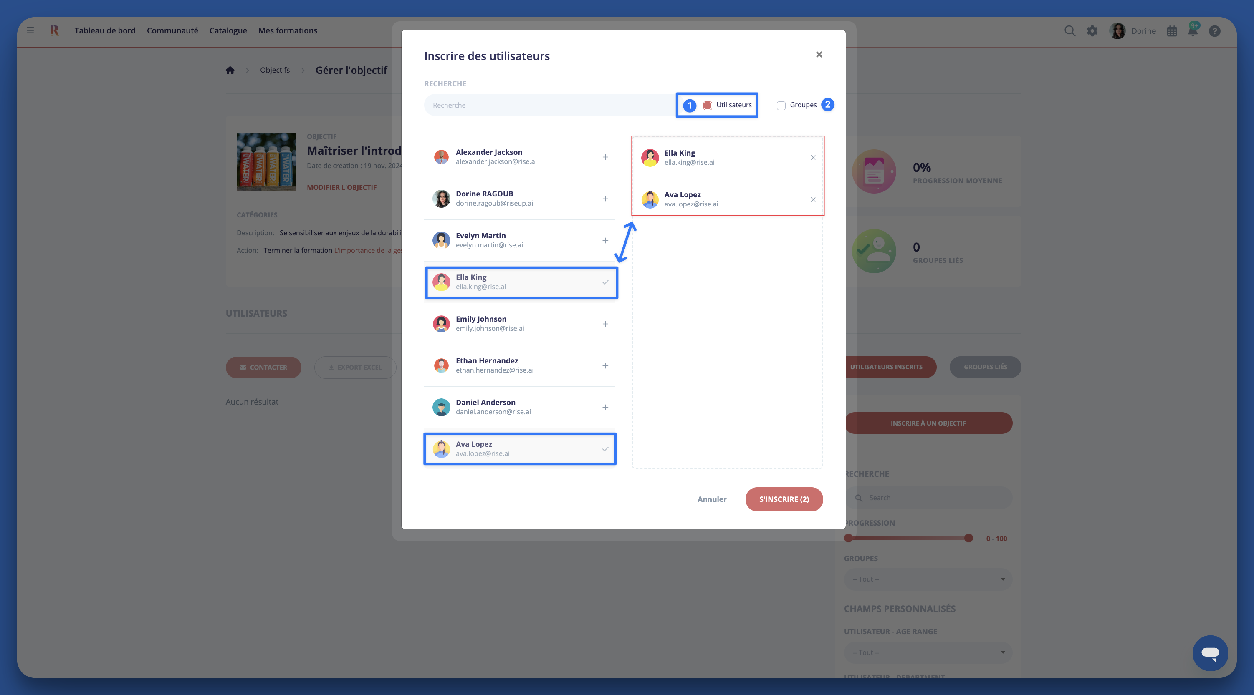Click the S'INSCRIRE (2) button

784,499
